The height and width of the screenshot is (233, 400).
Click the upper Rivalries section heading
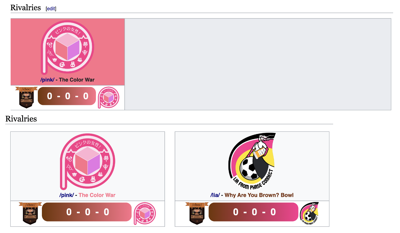(26, 8)
